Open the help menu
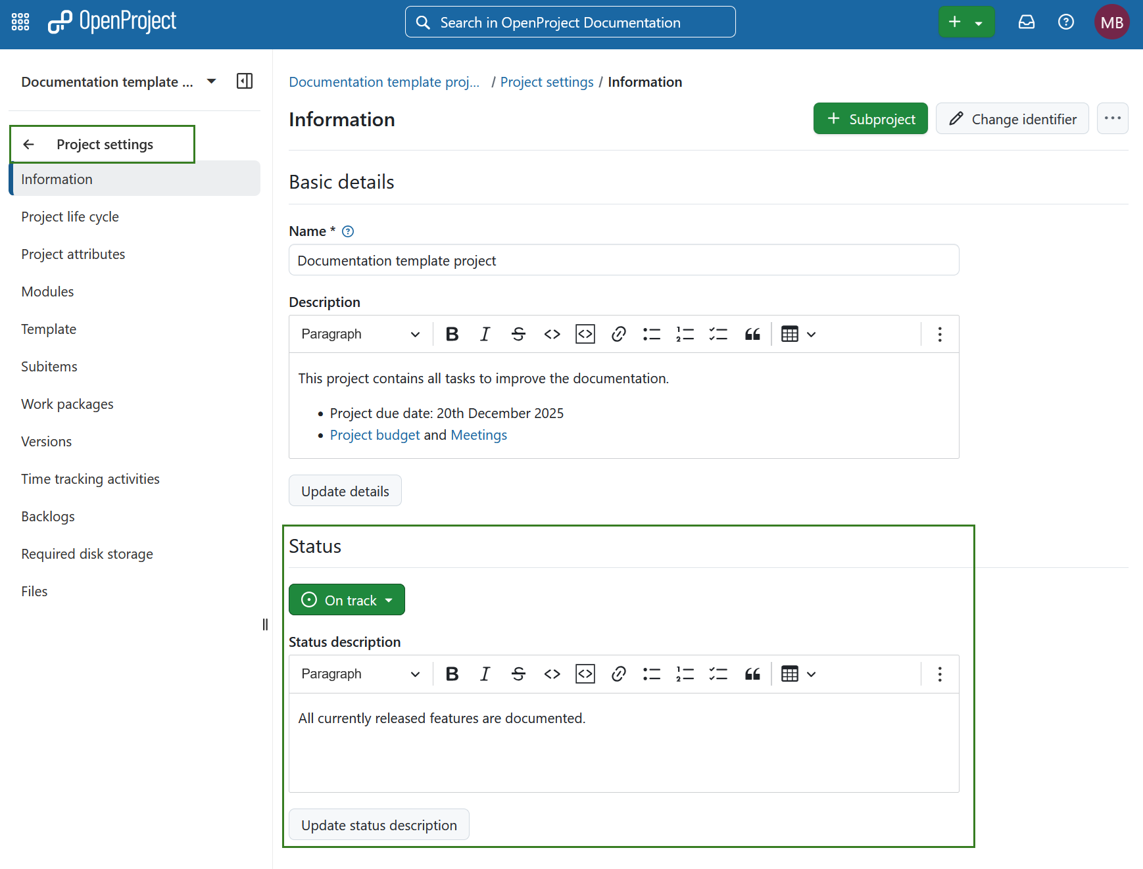Screen dimensions: 1143x869 (1065, 22)
